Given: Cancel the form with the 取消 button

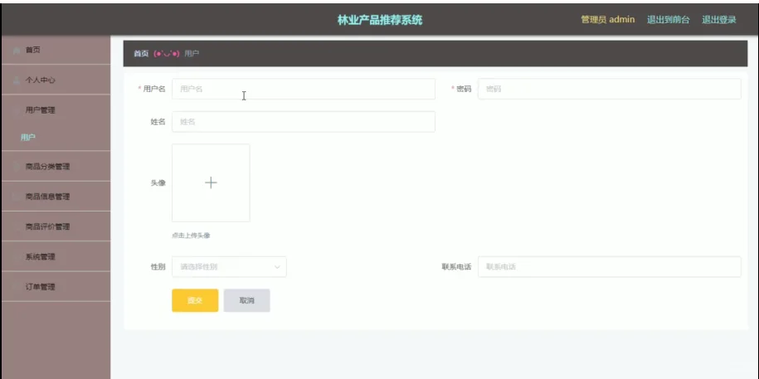Looking at the screenshot, I should point(247,300).
